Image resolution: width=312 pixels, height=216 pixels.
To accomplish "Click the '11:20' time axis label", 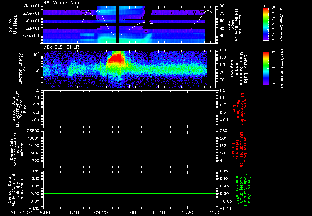I will coord(187,212).
